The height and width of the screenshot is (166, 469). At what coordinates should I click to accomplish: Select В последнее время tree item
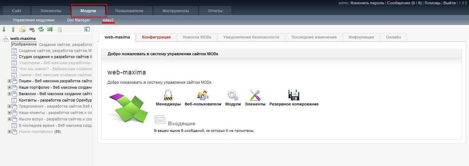pyautogui.click(x=55, y=125)
